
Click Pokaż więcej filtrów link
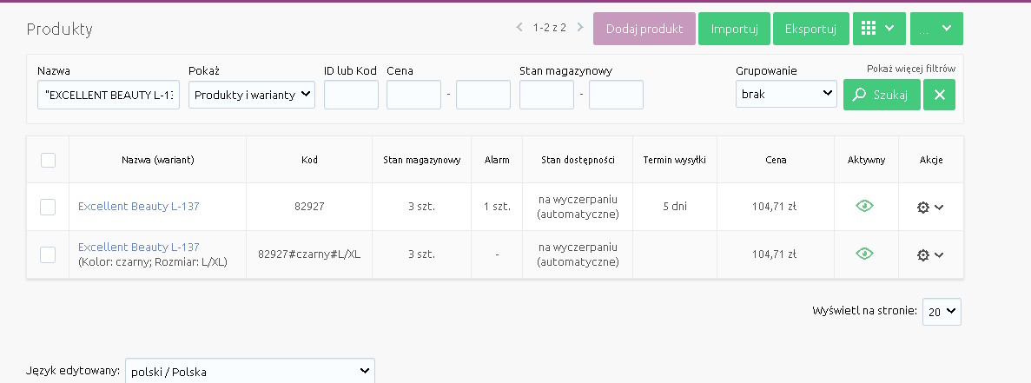point(910,69)
